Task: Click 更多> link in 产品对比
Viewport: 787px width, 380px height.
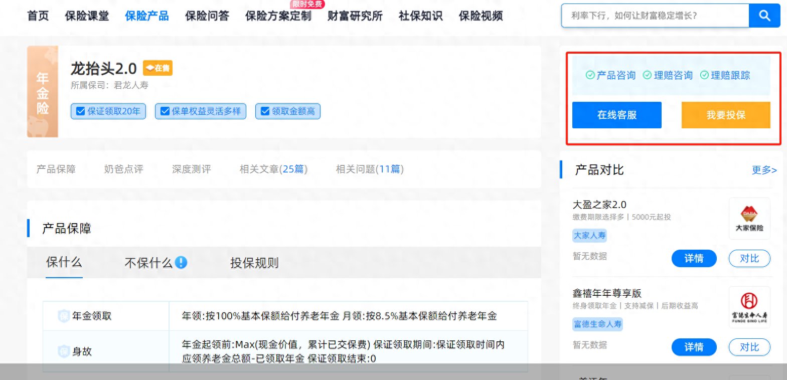Action: (x=764, y=170)
